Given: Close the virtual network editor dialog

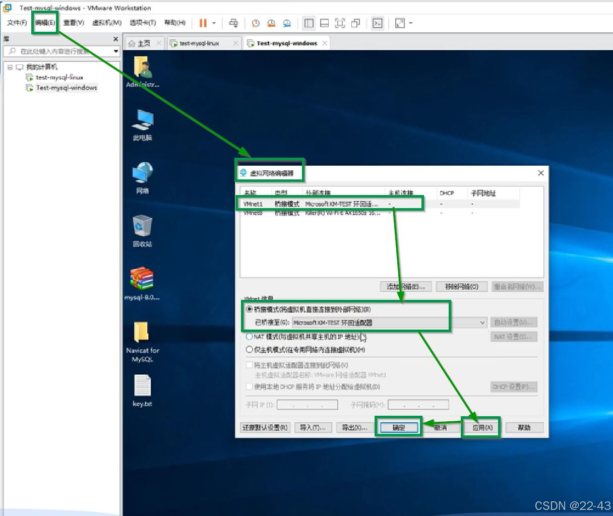Looking at the screenshot, I should [x=540, y=173].
